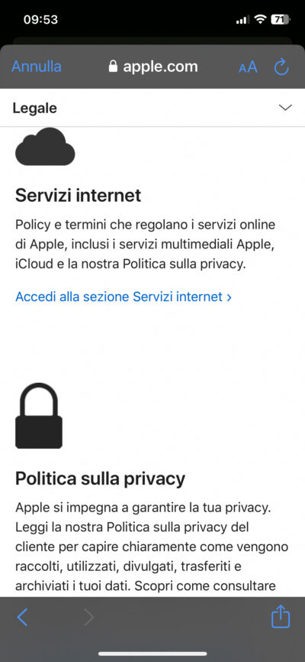
Task: Tap the Wi-Fi status icon
Action: point(262,19)
